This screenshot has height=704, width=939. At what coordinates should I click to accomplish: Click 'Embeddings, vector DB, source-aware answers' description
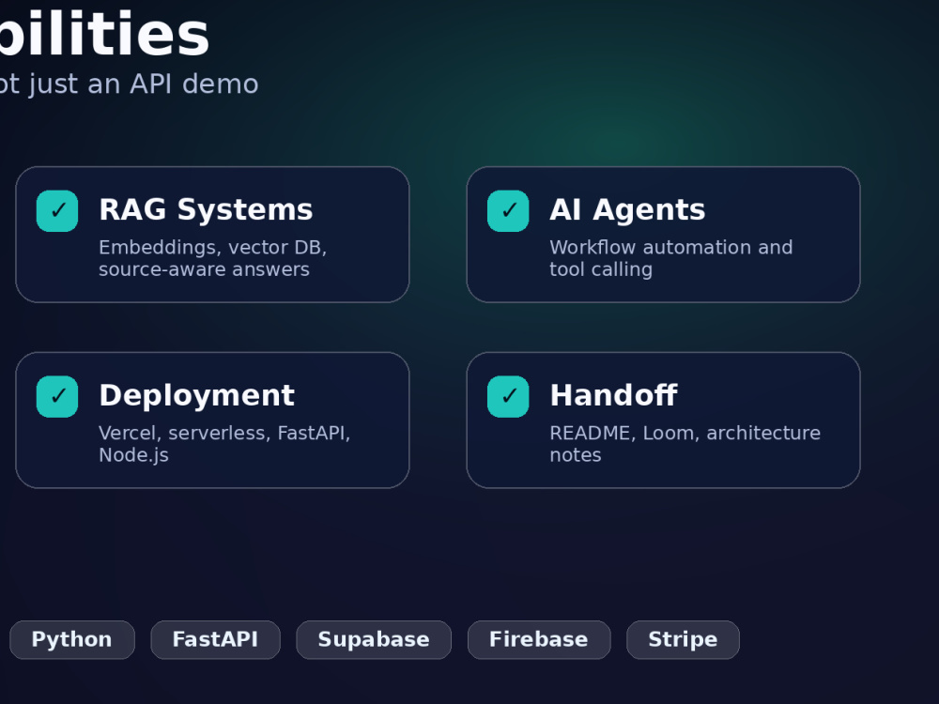[x=213, y=258]
